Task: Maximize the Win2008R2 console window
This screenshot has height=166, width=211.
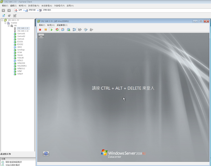Action: point(201,21)
